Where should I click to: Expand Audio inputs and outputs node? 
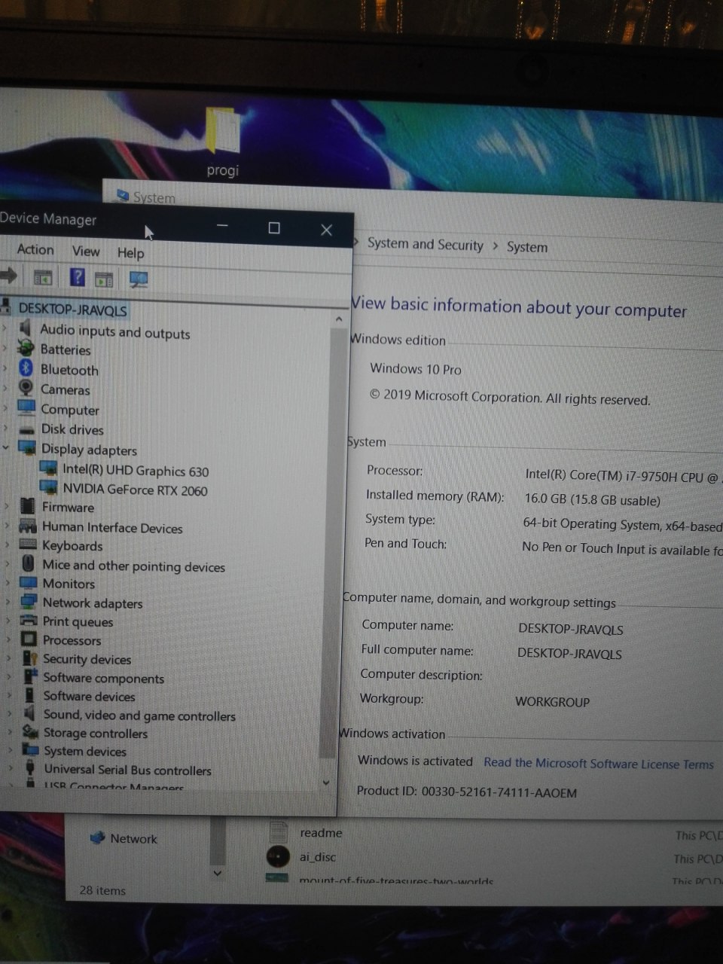click(6, 328)
